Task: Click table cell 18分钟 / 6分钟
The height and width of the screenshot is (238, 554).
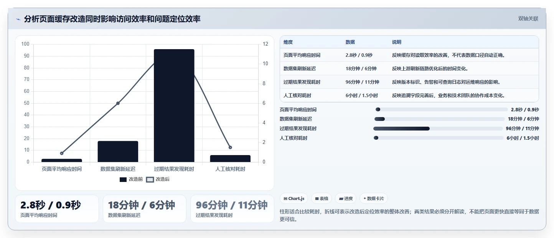Action: tap(361, 69)
